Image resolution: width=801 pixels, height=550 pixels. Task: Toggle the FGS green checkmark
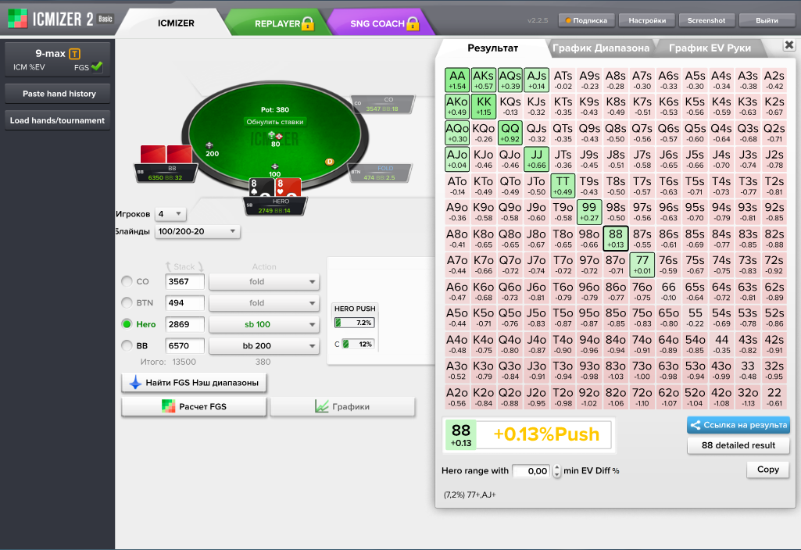(x=97, y=66)
